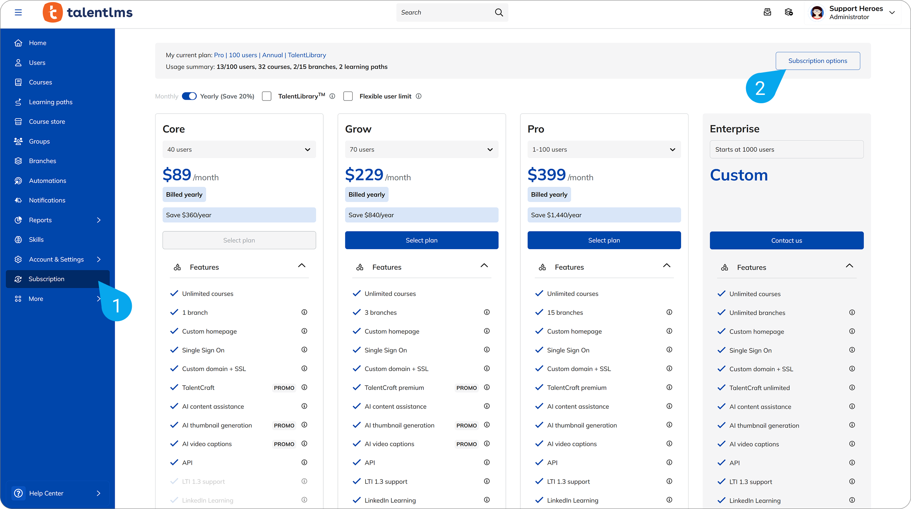Check the TalentLibrary checkbox
The height and width of the screenshot is (509, 911).
click(x=267, y=96)
